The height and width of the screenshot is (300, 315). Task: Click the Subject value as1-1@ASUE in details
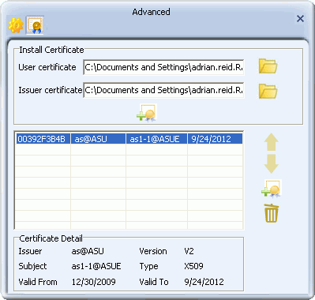(x=96, y=266)
